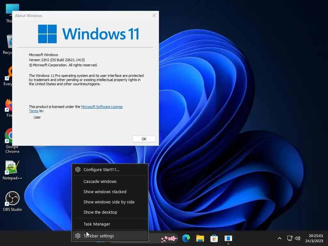Select the Notepad++ desktop shortcut

pos(12,170)
